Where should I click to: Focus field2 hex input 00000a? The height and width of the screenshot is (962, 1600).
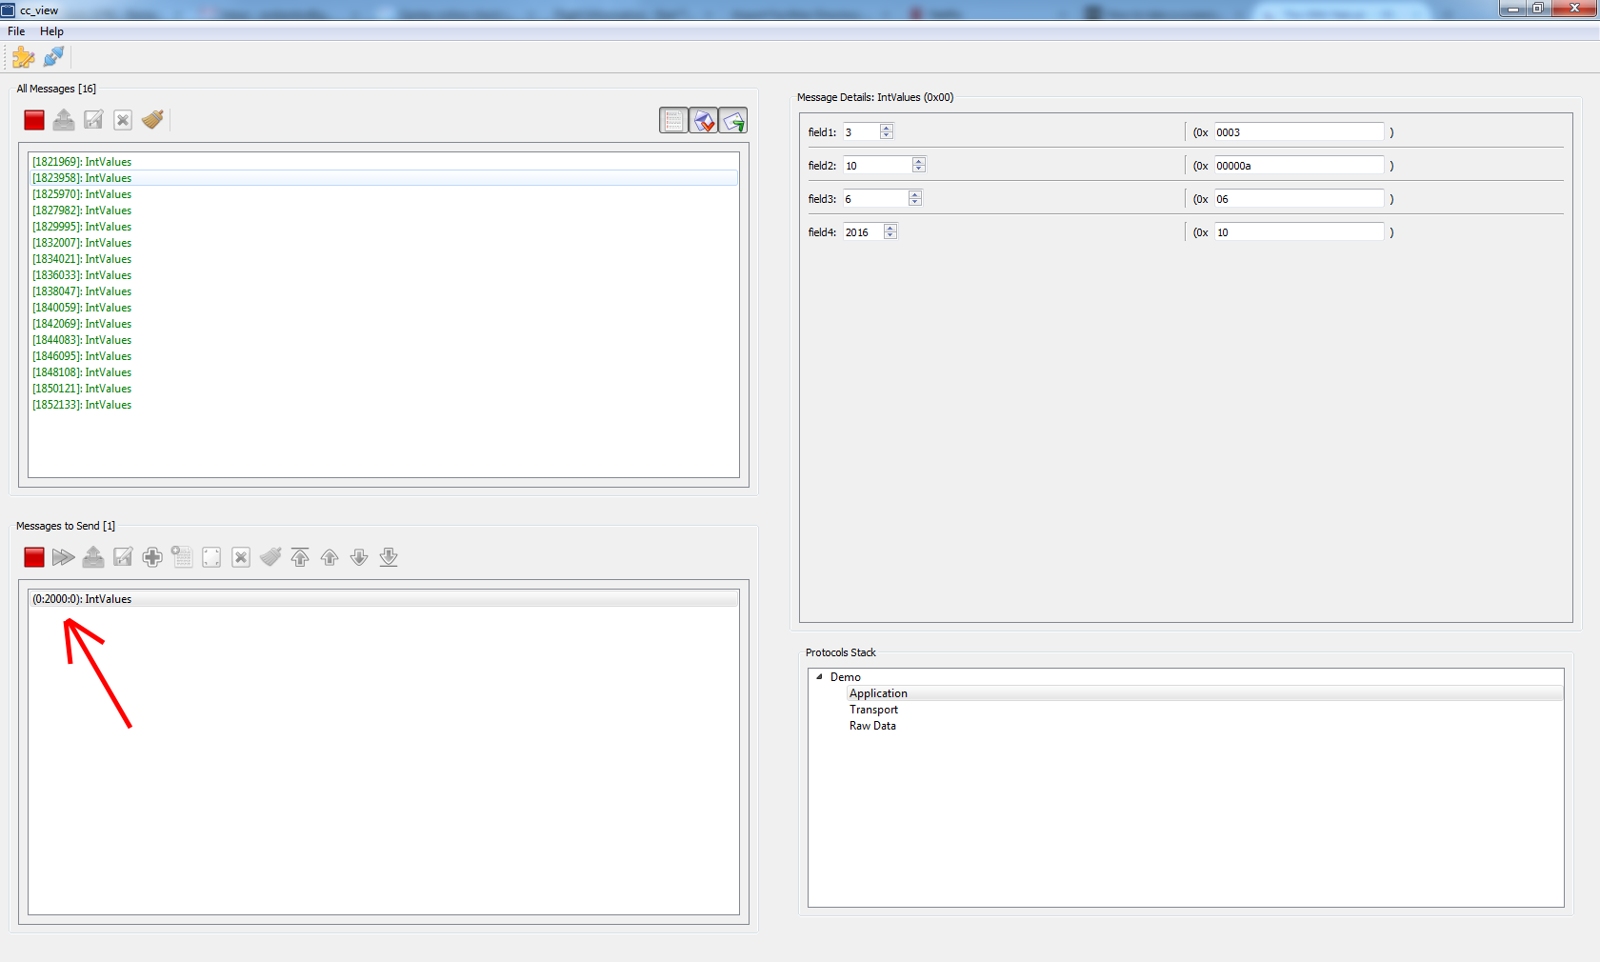pyautogui.click(x=1298, y=165)
